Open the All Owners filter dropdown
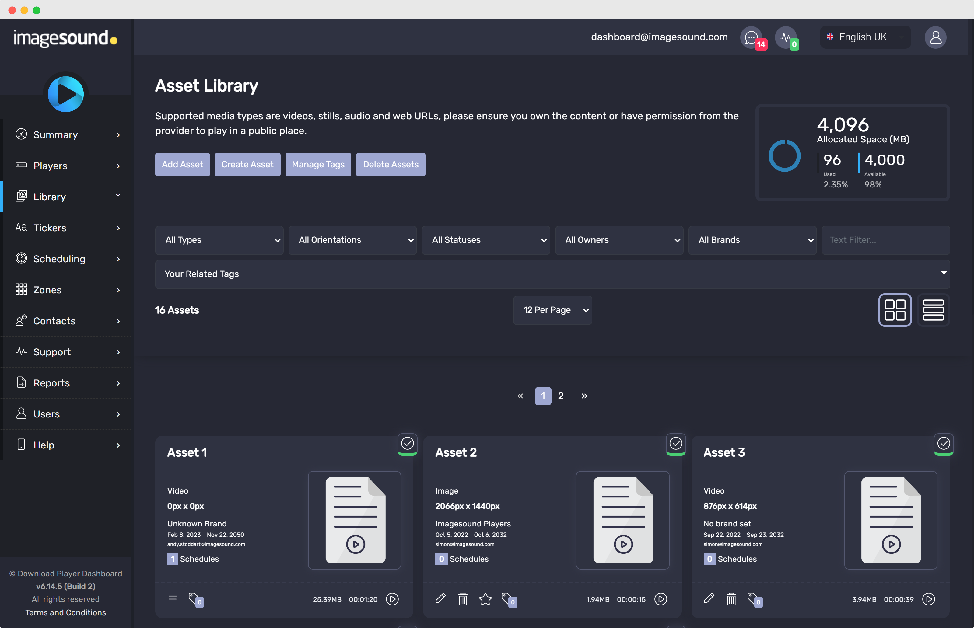The height and width of the screenshot is (628, 974). coord(620,240)
